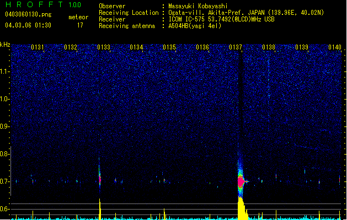
Task: Select observer name Masayuki Kobayashi
Action: pyautogui.click(x=198, y=6)
